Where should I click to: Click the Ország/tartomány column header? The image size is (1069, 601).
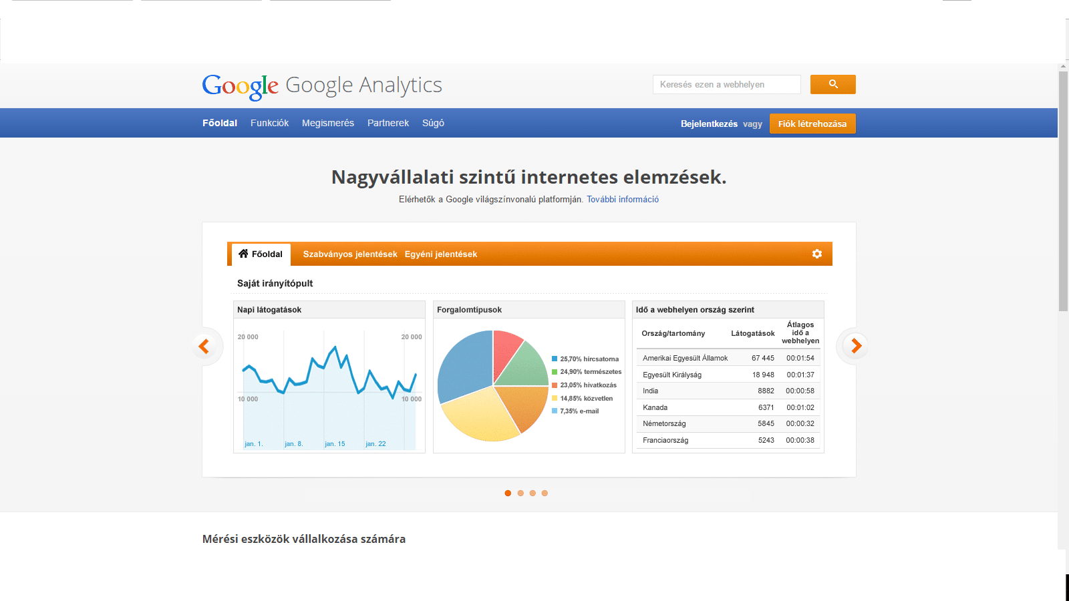point(673,333)
